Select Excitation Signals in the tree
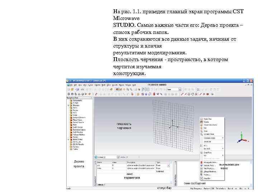 [x=79, y=130]
